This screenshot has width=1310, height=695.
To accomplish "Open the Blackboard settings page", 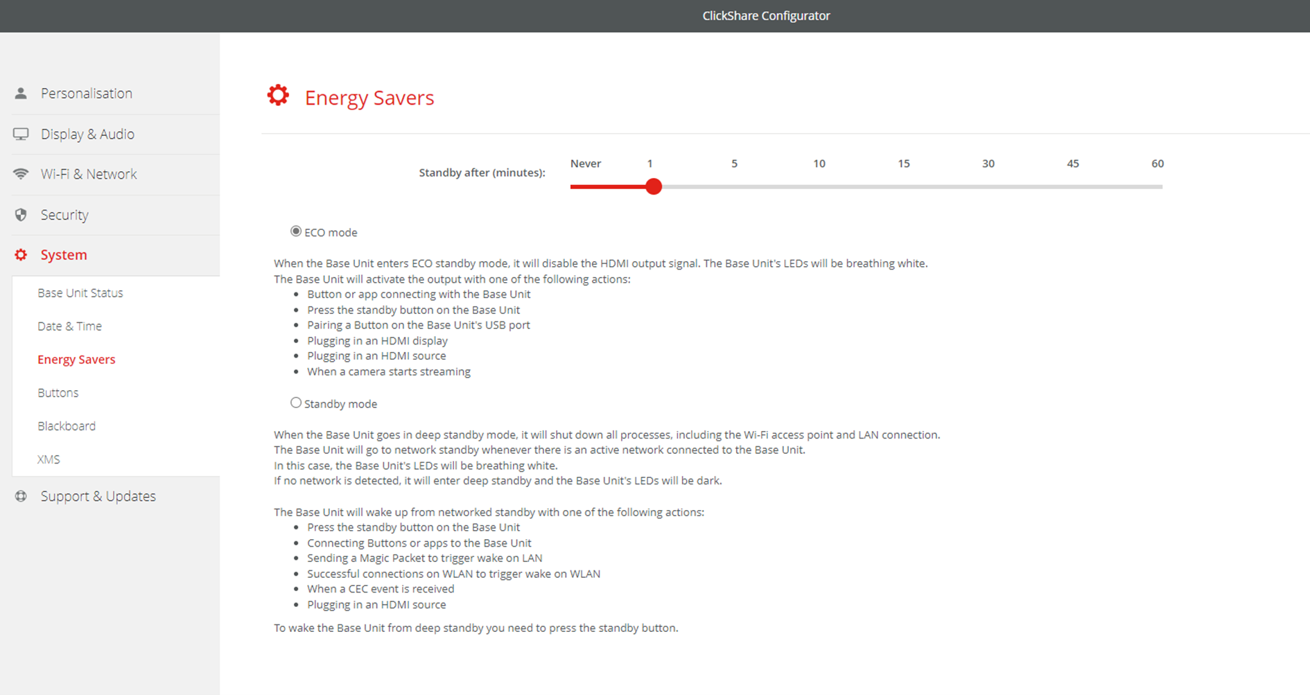I will 67,426.
